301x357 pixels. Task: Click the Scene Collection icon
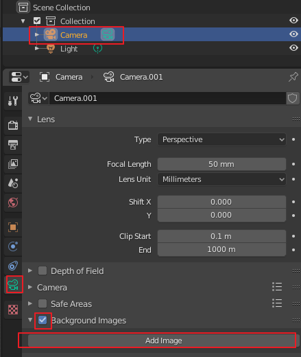click(23, 8)
